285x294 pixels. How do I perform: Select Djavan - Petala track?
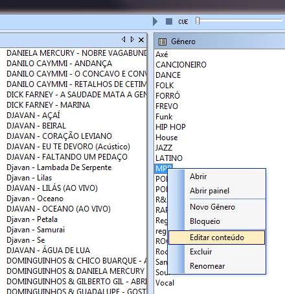pos(32,219)
